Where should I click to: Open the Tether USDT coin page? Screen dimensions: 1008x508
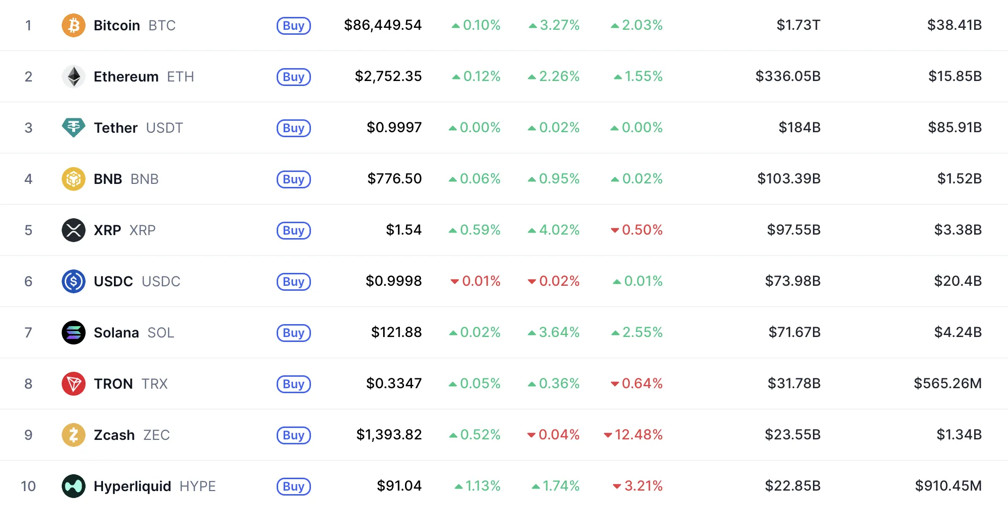(x=138, y=128)
